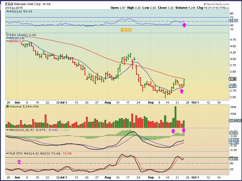Open the StockCharts.com copyright link
Screen dimensions: 242x181
216,4
